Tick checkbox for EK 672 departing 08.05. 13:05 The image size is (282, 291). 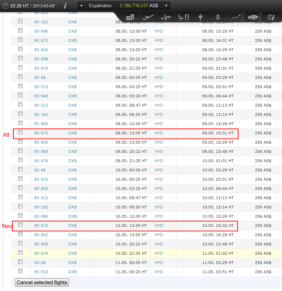coord(21,40)
